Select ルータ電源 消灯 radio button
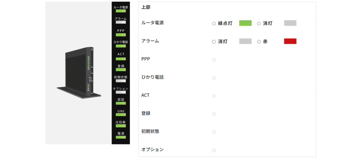Viewport: 353px width, 163px height. 259,23
